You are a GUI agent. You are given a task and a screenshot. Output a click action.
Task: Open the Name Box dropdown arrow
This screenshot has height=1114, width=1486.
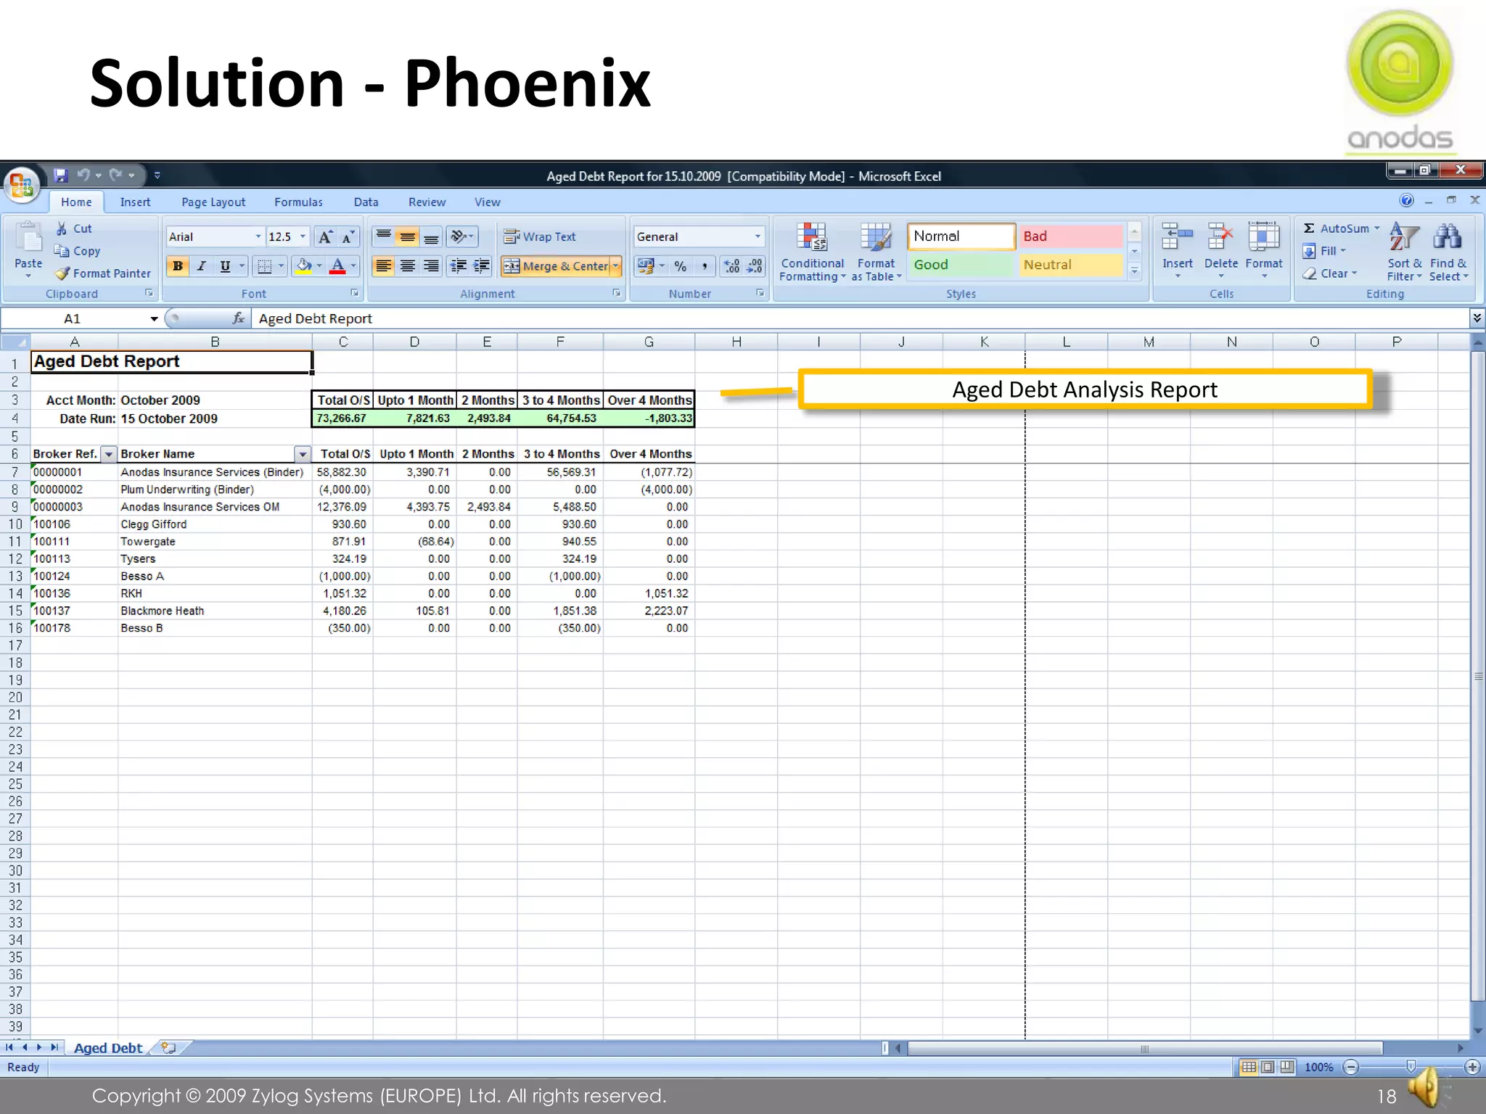pos(154,318)
